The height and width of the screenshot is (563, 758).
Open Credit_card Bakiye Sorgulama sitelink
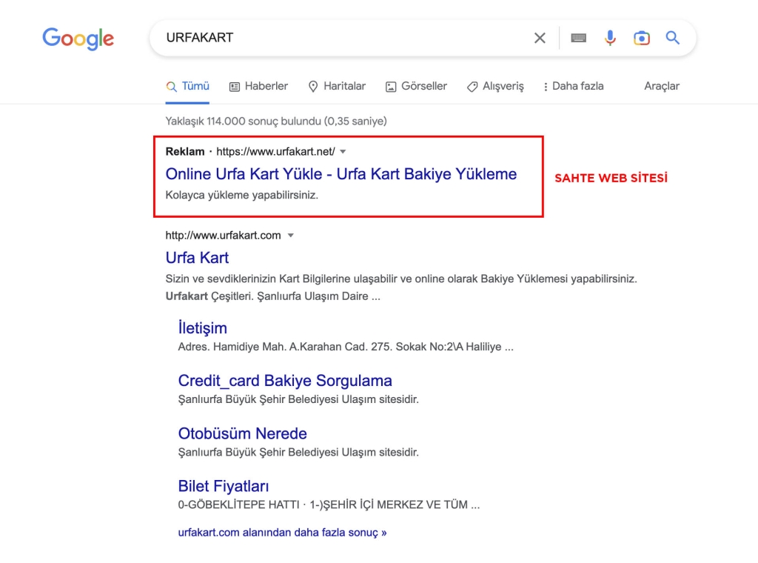coord(285,381)
